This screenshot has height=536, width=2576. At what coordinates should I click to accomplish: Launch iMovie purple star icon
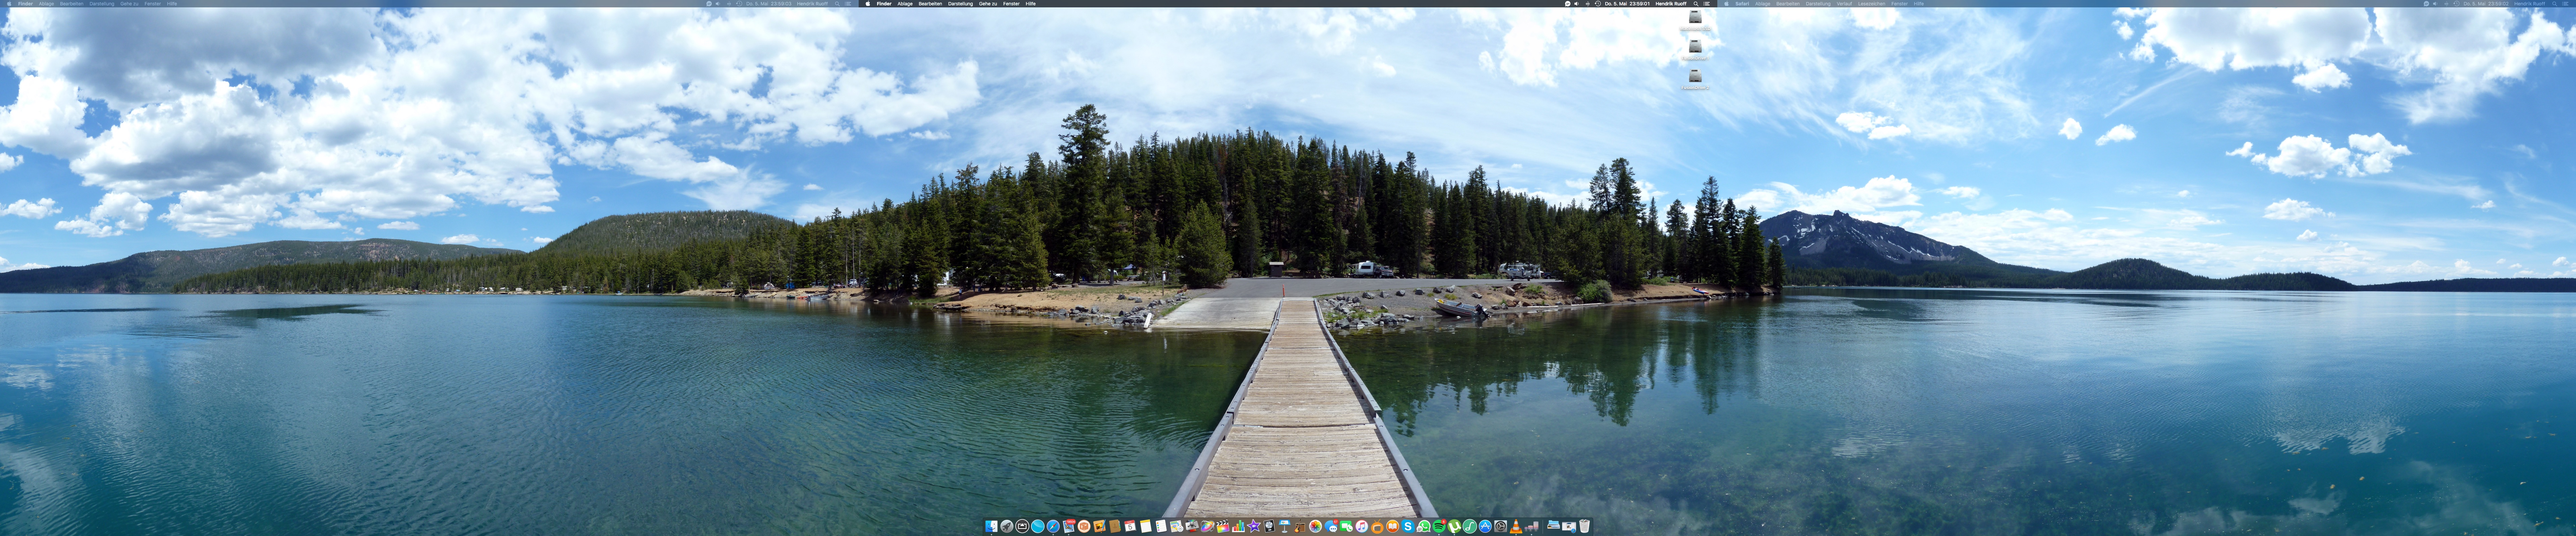click(1254, 526)
